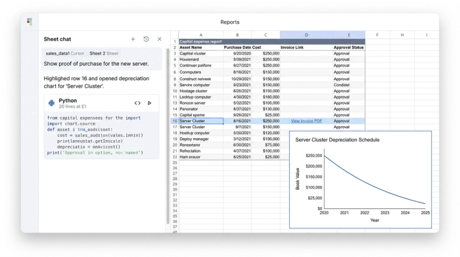Select column H header
Screen dimensions: 460x257
pyautogui.click(x=402, y=35)
